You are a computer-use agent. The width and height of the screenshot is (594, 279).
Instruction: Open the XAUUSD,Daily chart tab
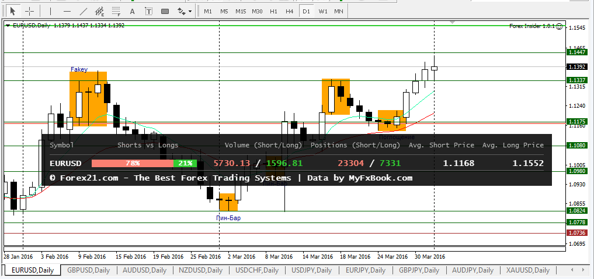pyautogui.click(x=529, y=270)
